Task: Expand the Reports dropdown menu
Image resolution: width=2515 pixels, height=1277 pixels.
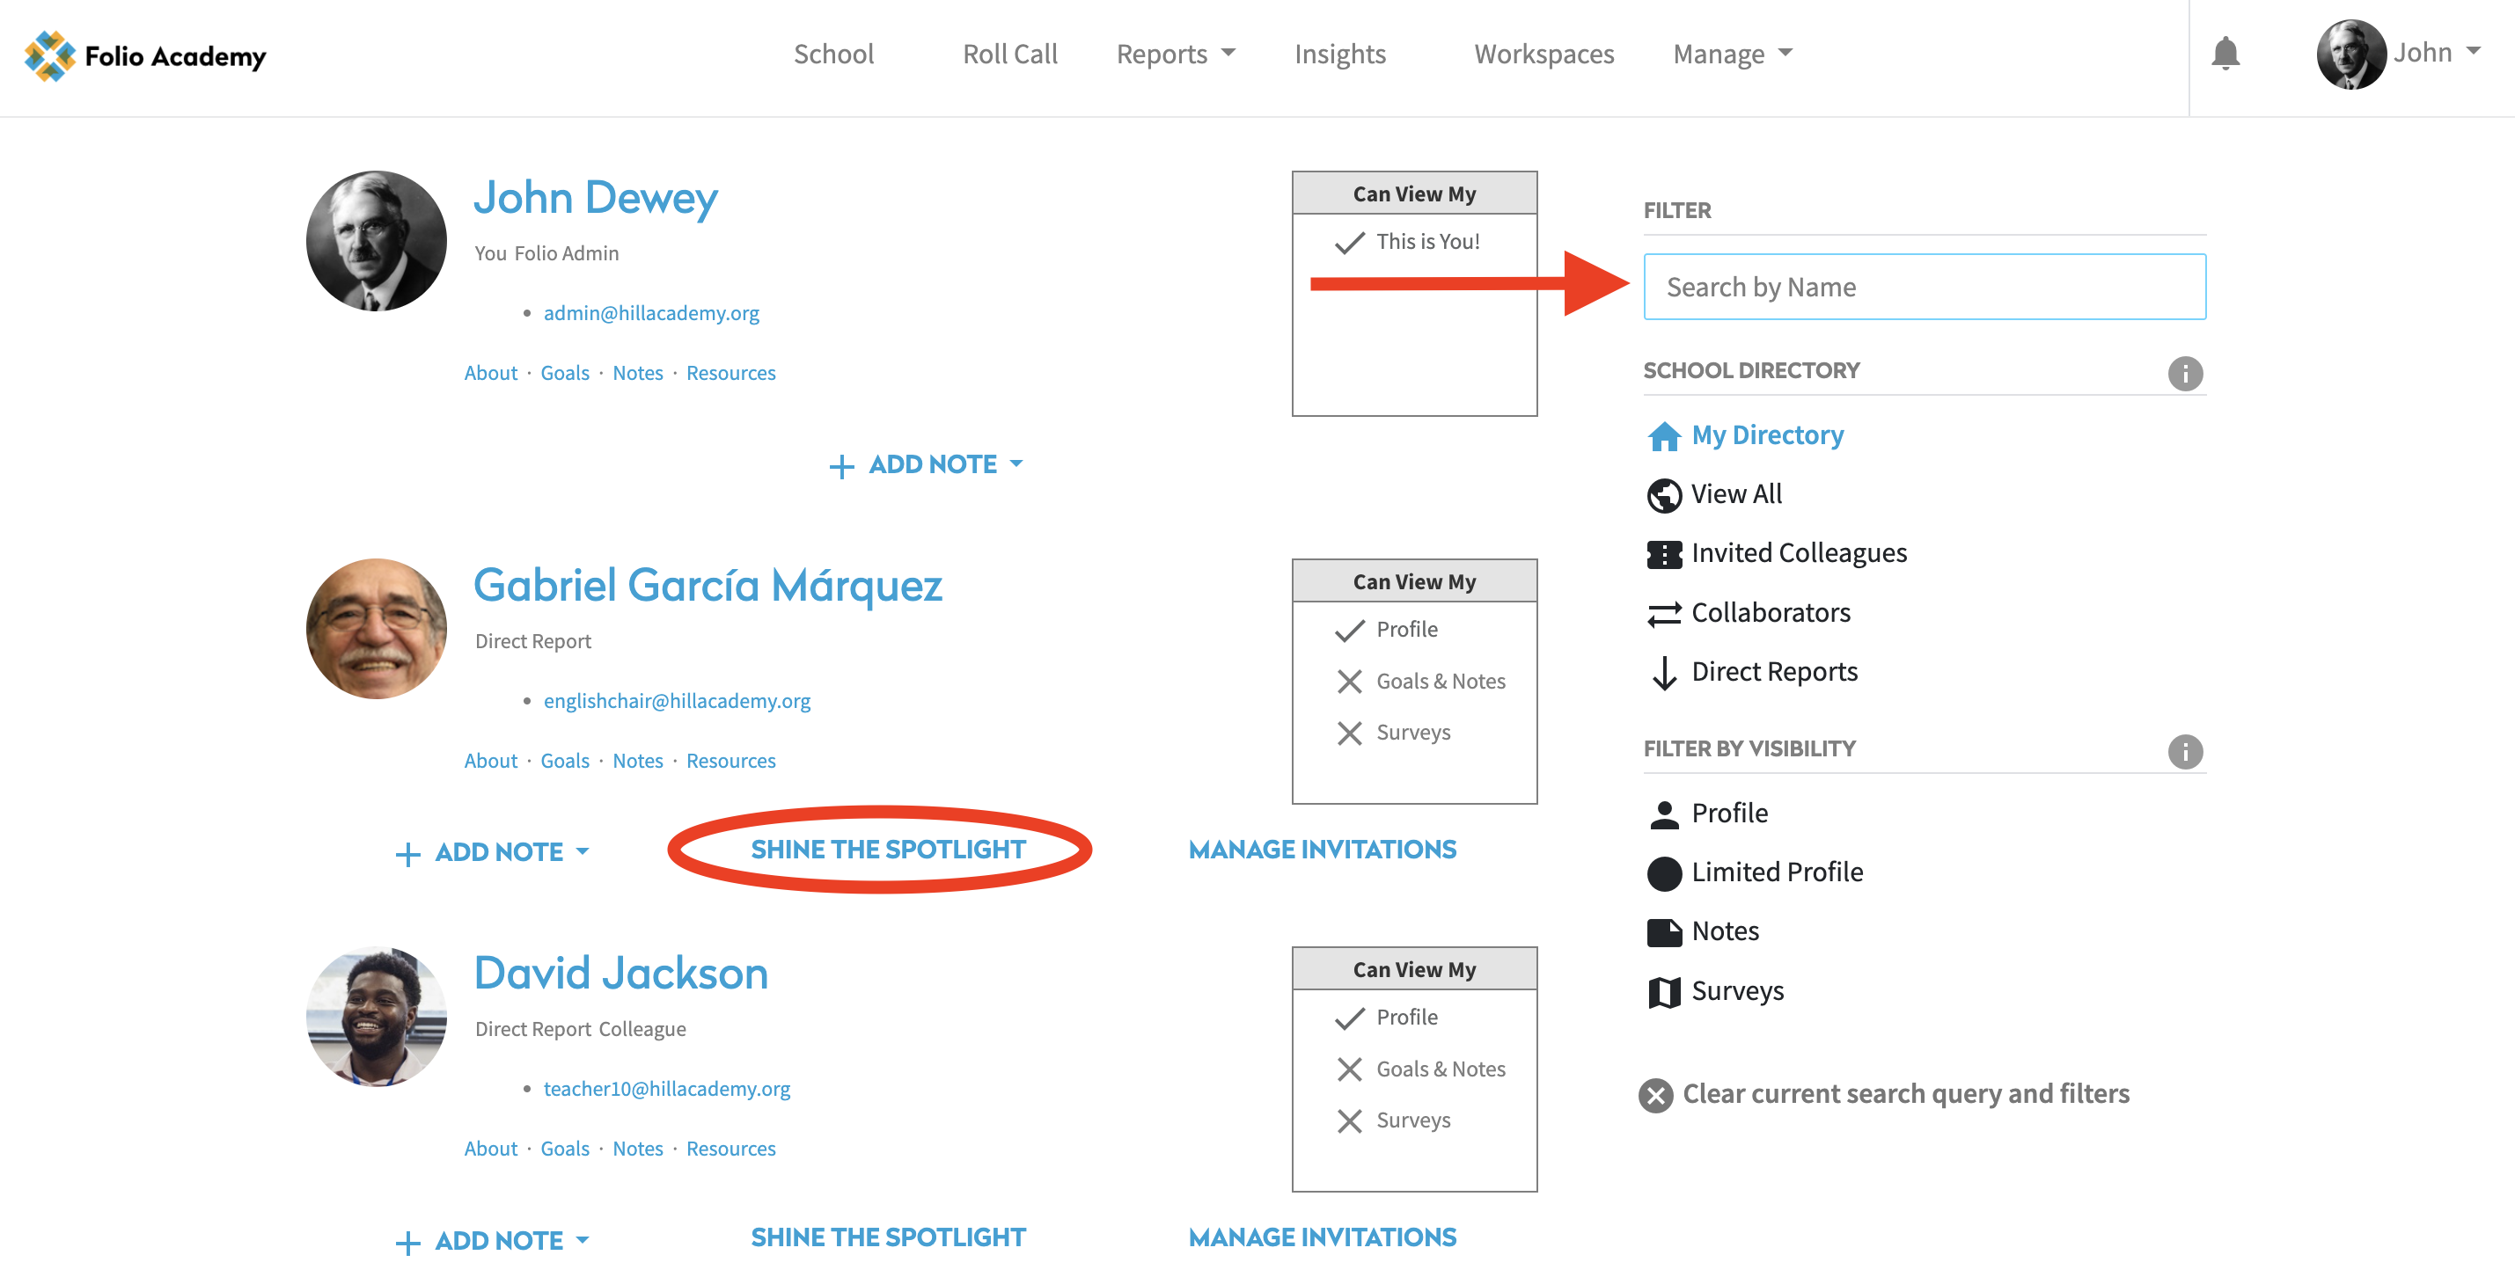Action: point(1175,54)
